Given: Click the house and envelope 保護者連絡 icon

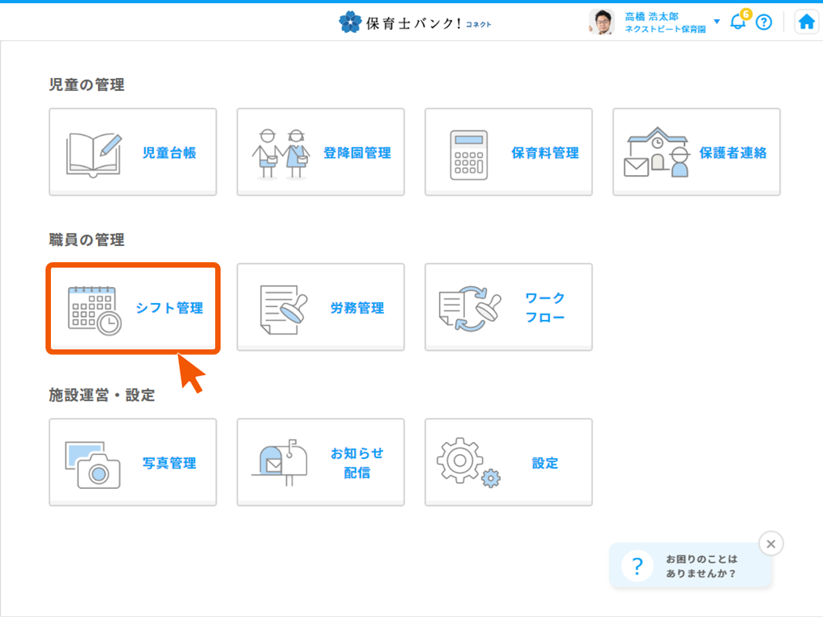Looking at the screenshot, I should [x=656, y=153].
